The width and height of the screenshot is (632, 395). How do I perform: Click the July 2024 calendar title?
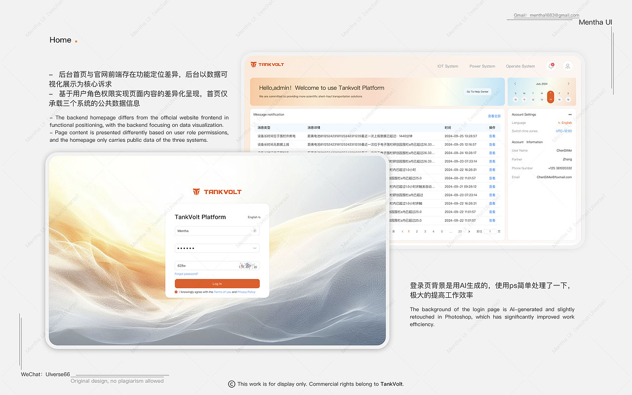click(x=542, y=84)
